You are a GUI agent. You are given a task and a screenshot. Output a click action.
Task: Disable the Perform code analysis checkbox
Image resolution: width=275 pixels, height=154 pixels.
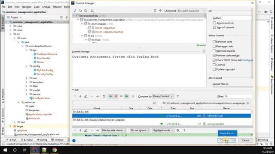click(x=214, y=55)
